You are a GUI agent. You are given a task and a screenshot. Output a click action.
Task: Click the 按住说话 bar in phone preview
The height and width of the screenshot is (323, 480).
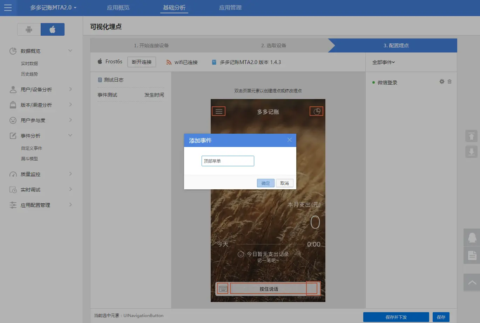pos(269,289)
